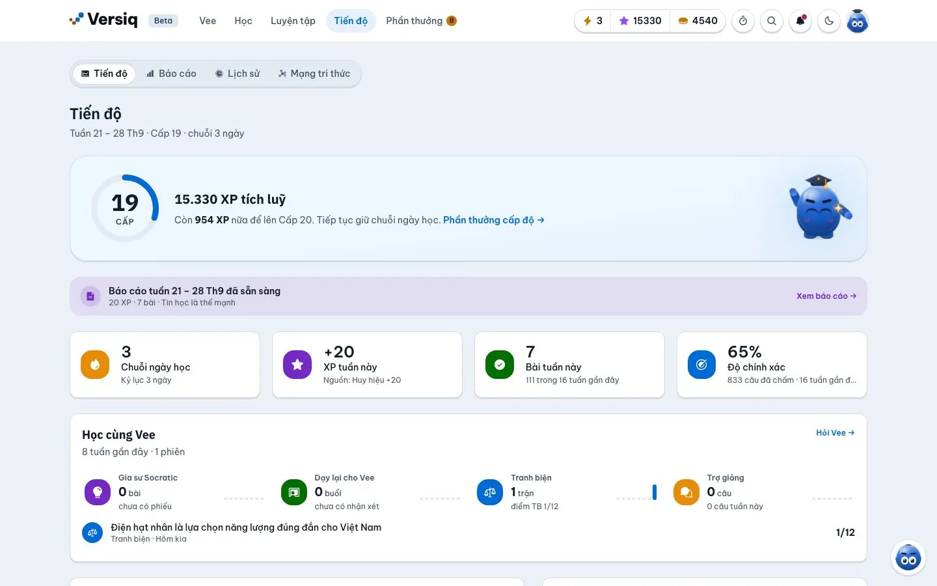Follow the Phần thưởng cấp độ link
Image resolution: width=937 pixels, height=586 pixels.
pyautogui.click(x=494, y=220)
